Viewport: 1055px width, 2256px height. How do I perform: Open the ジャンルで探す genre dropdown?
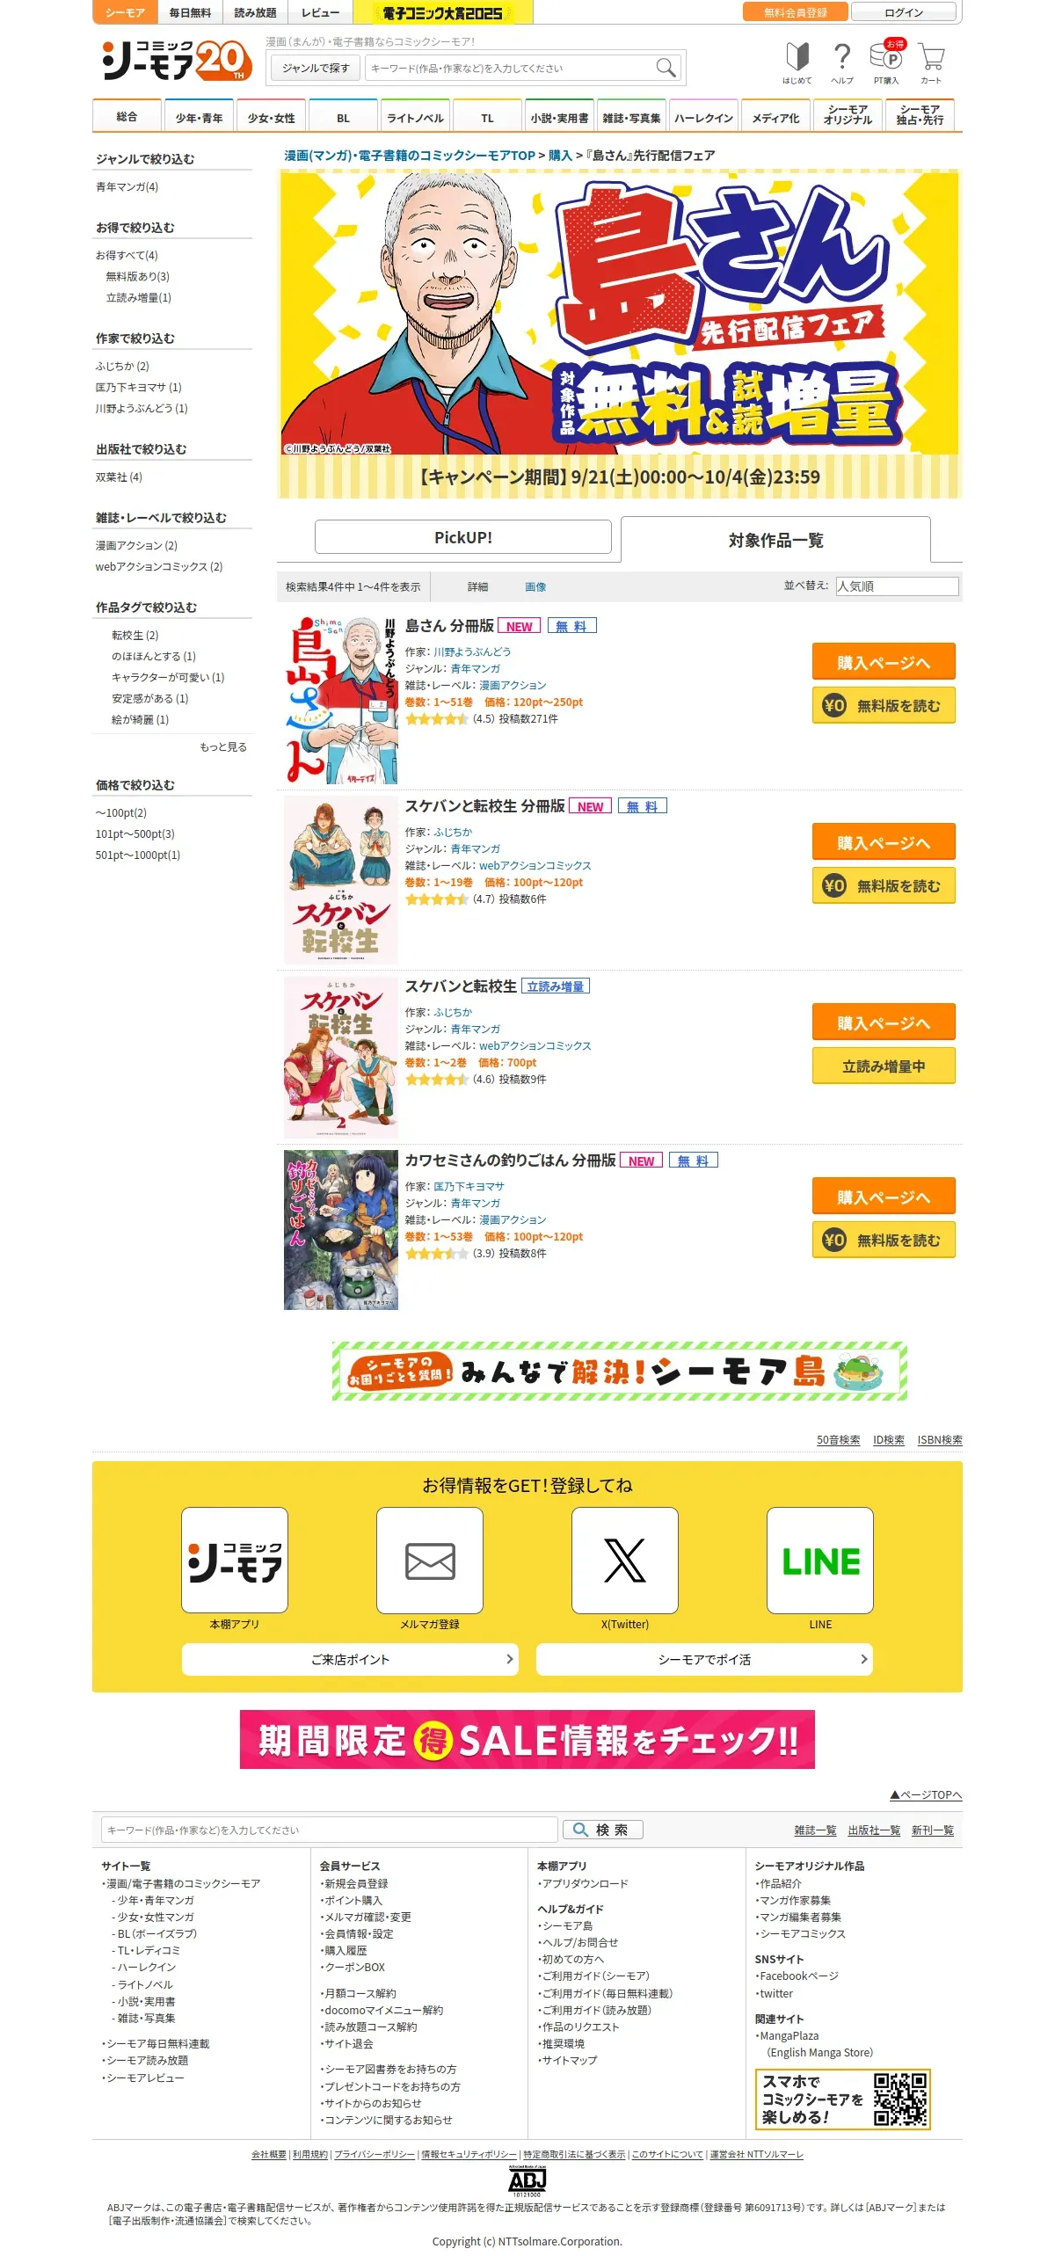pyautogui.click(x=316, y=68)
